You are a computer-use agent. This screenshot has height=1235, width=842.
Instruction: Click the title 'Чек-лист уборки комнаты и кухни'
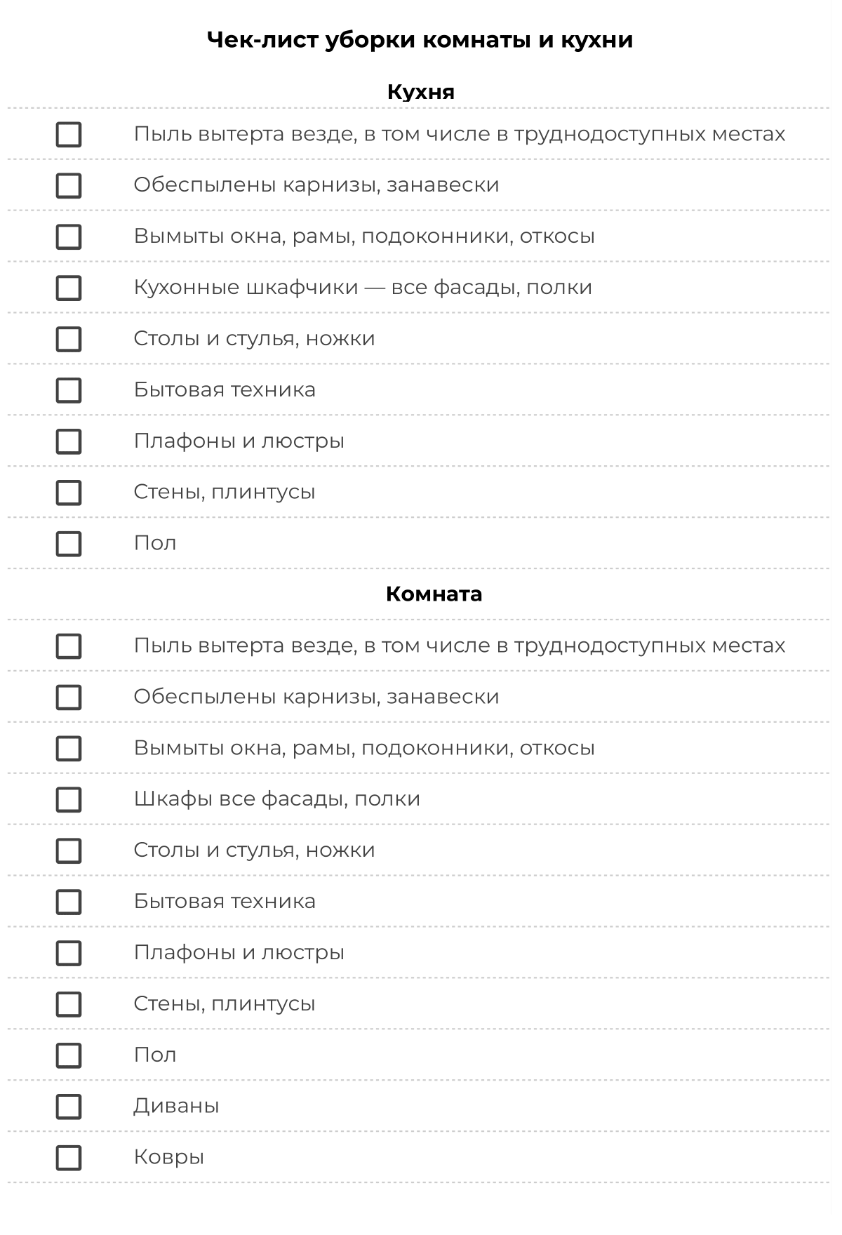click(x=420, y=40)
